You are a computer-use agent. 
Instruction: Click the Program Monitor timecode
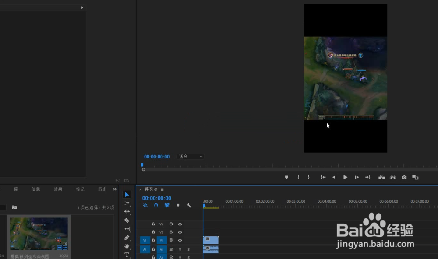tap(157, 157)
